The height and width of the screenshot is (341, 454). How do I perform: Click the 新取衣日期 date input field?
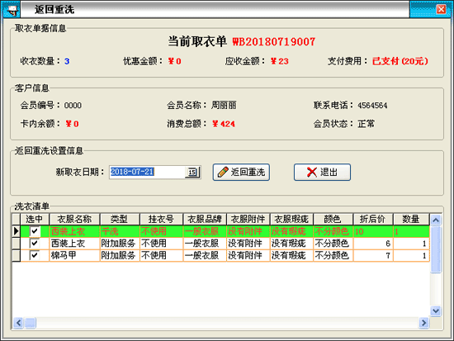pyautogui.click(x=147, y=172)
